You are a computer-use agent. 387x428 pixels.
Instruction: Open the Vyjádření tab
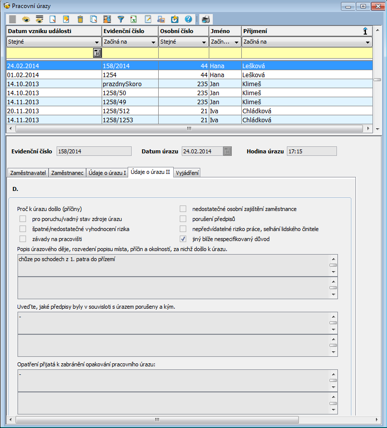(188, 173)
